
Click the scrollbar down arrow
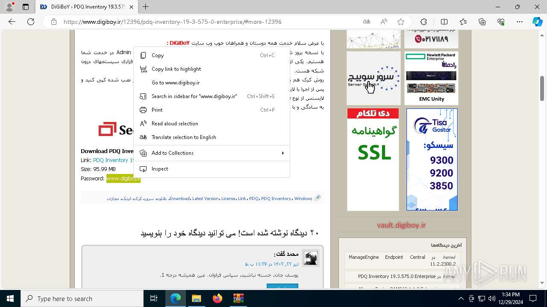pos(542,283)
